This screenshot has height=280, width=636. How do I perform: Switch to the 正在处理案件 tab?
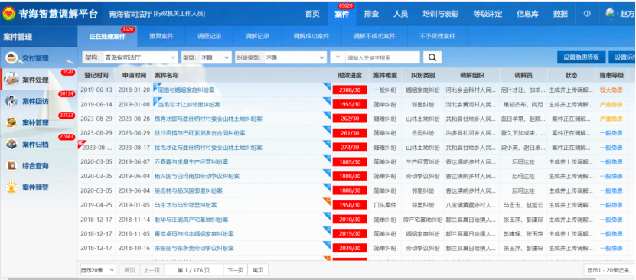click(x=107, y=36)
